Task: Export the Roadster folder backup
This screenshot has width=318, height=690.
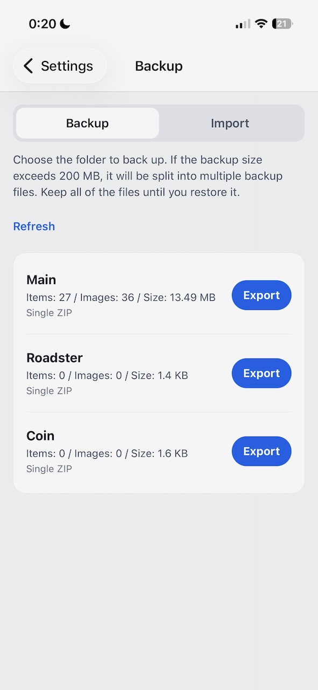Action: tap(262, 373)
